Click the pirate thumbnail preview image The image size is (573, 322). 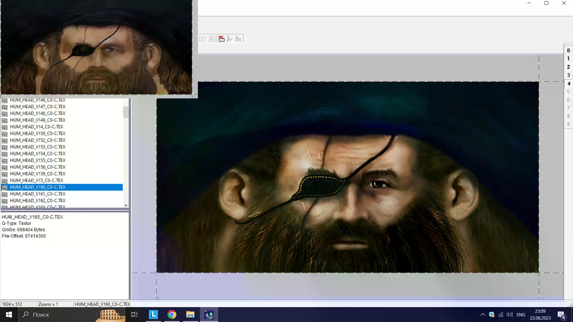[96, 47]
